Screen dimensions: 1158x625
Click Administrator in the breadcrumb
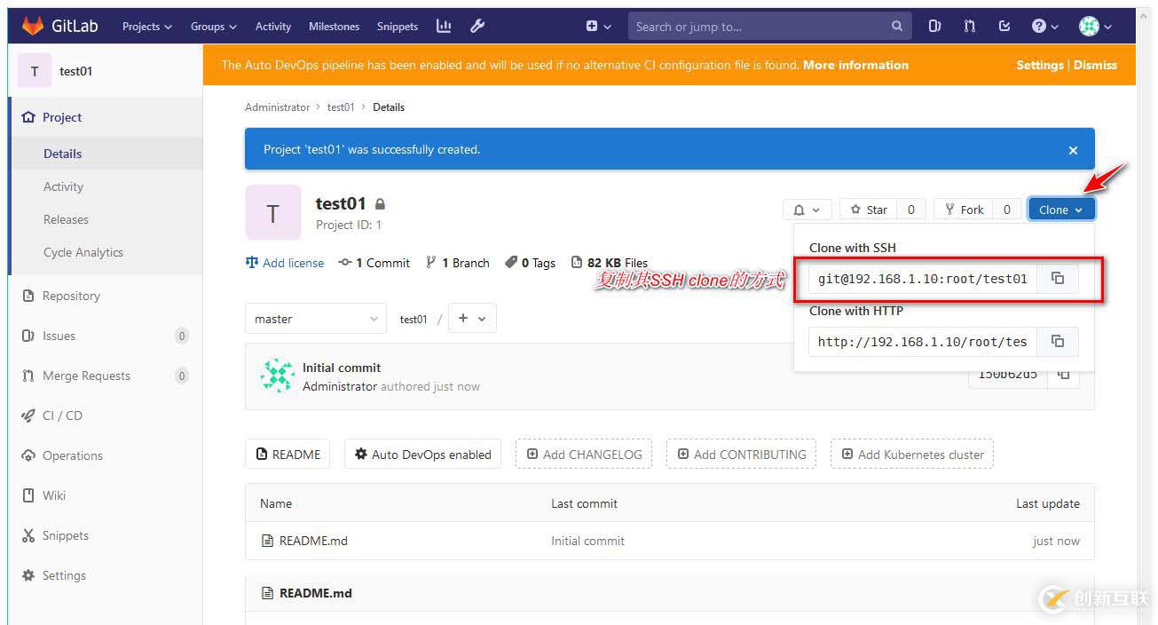click(278, 107)
